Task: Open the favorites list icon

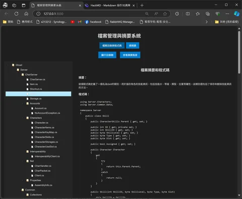Action: point(198,14)
